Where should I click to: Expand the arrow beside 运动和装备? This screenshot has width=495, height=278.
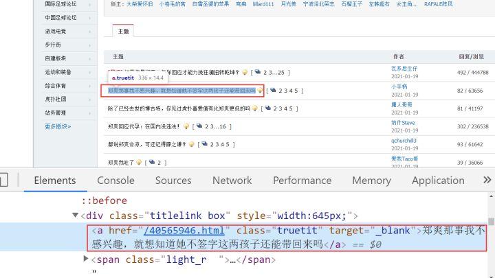pyautogui.click(x=89, y=72)
